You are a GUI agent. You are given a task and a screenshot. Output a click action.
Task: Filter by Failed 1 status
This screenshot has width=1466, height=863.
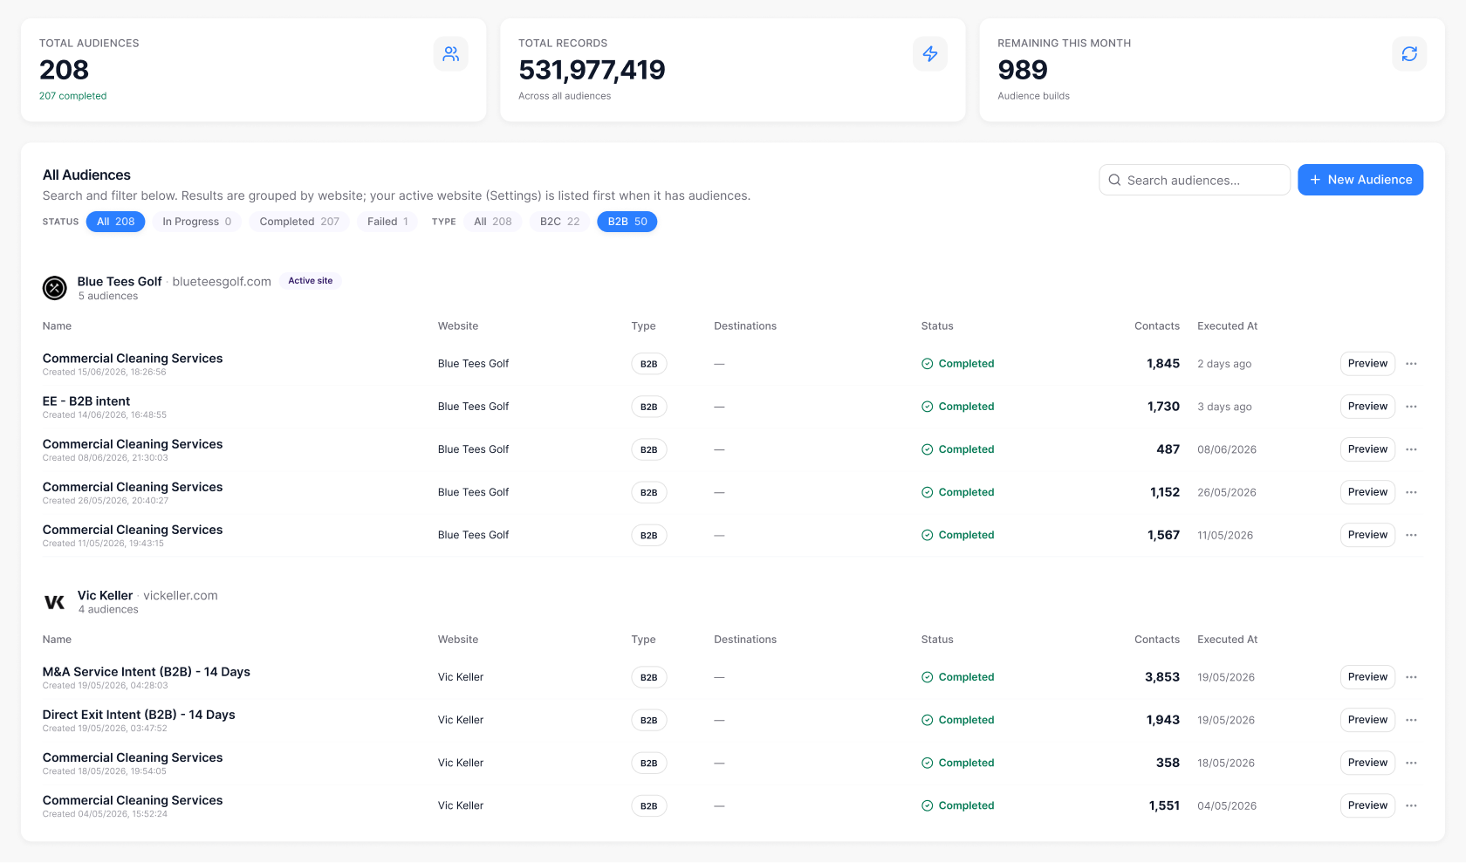tap(387, 222)
